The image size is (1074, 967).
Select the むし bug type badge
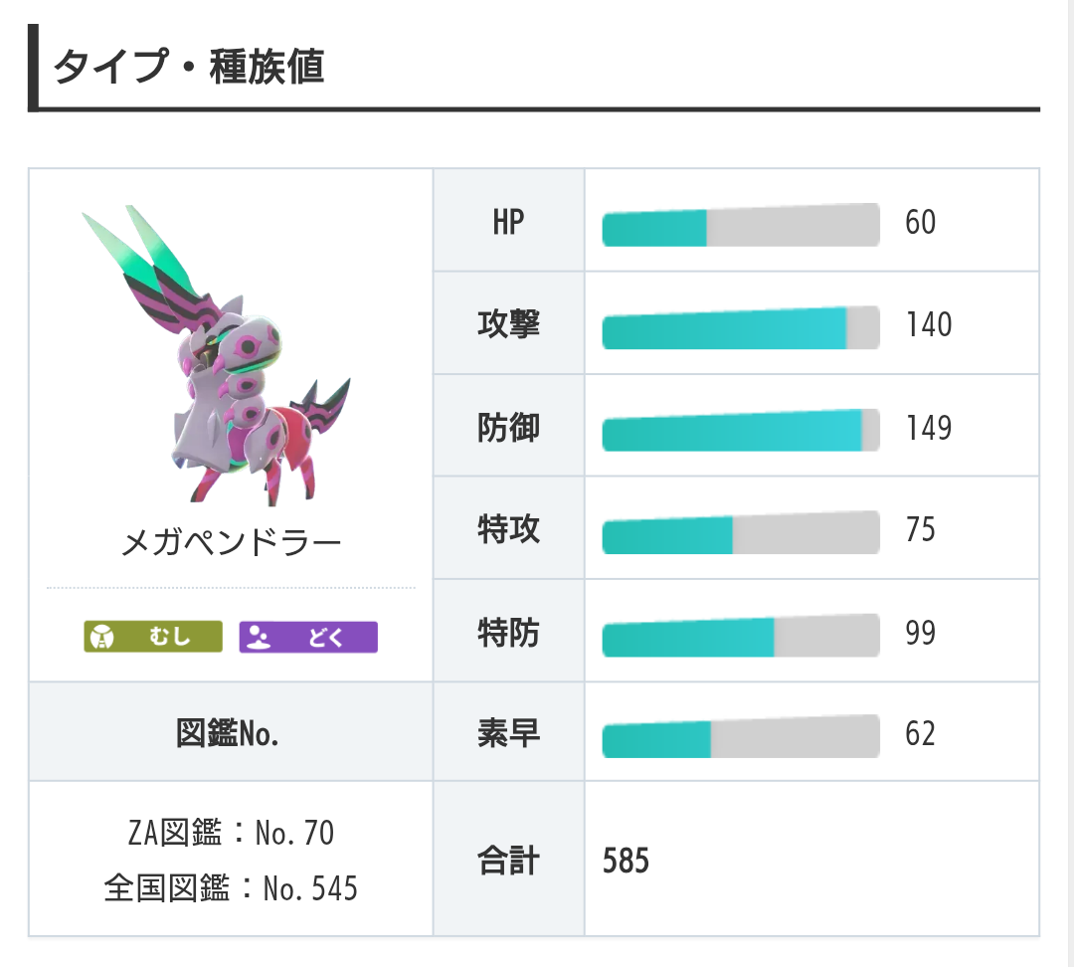pyautogui.click(x=153, y=637)
